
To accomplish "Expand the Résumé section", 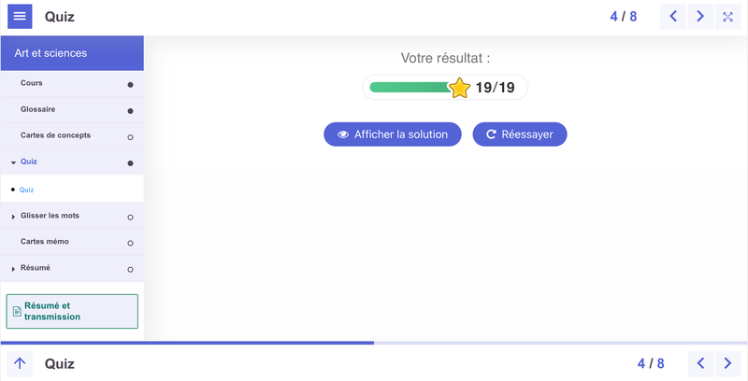I will [x=13, y=269].
